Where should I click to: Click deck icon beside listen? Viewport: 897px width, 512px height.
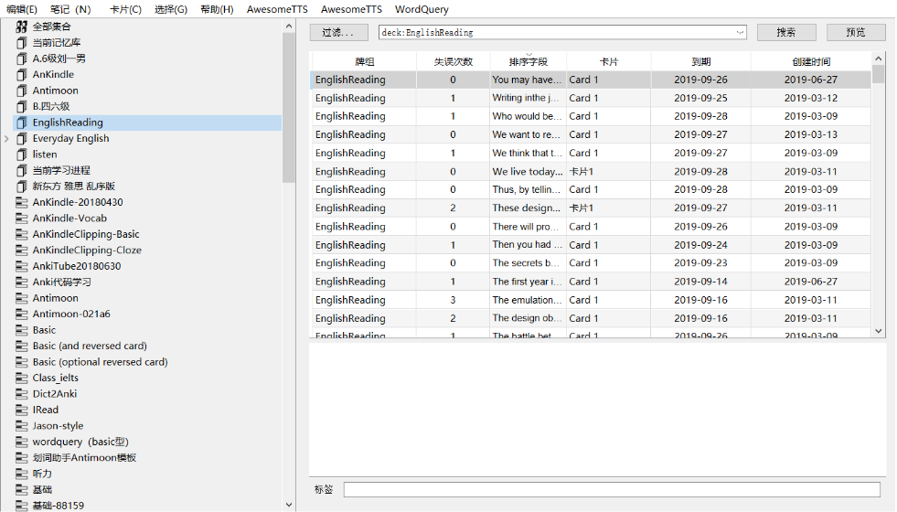(x=22, y=155)
